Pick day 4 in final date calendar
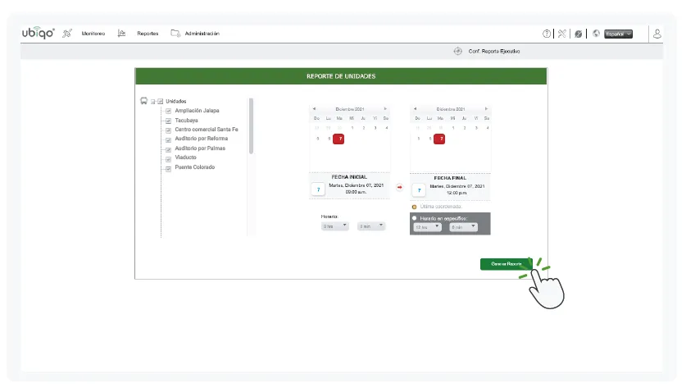Viewport: 686px width, 392px height. click(488, 128)
